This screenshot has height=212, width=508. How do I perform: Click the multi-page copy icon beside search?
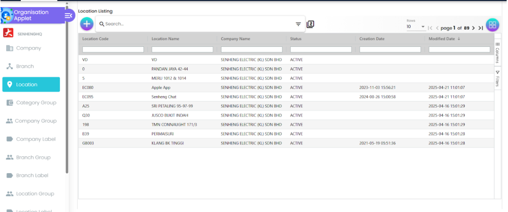pyautogui.click(x=310, y=24)
